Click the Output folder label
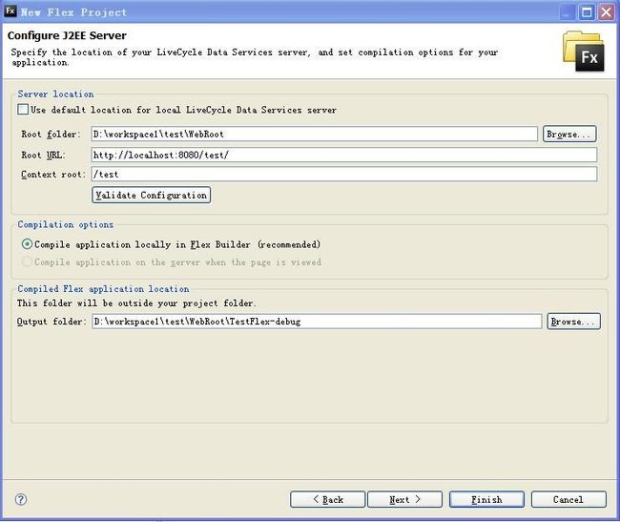620x522 pixels. [x=51, y=322]
